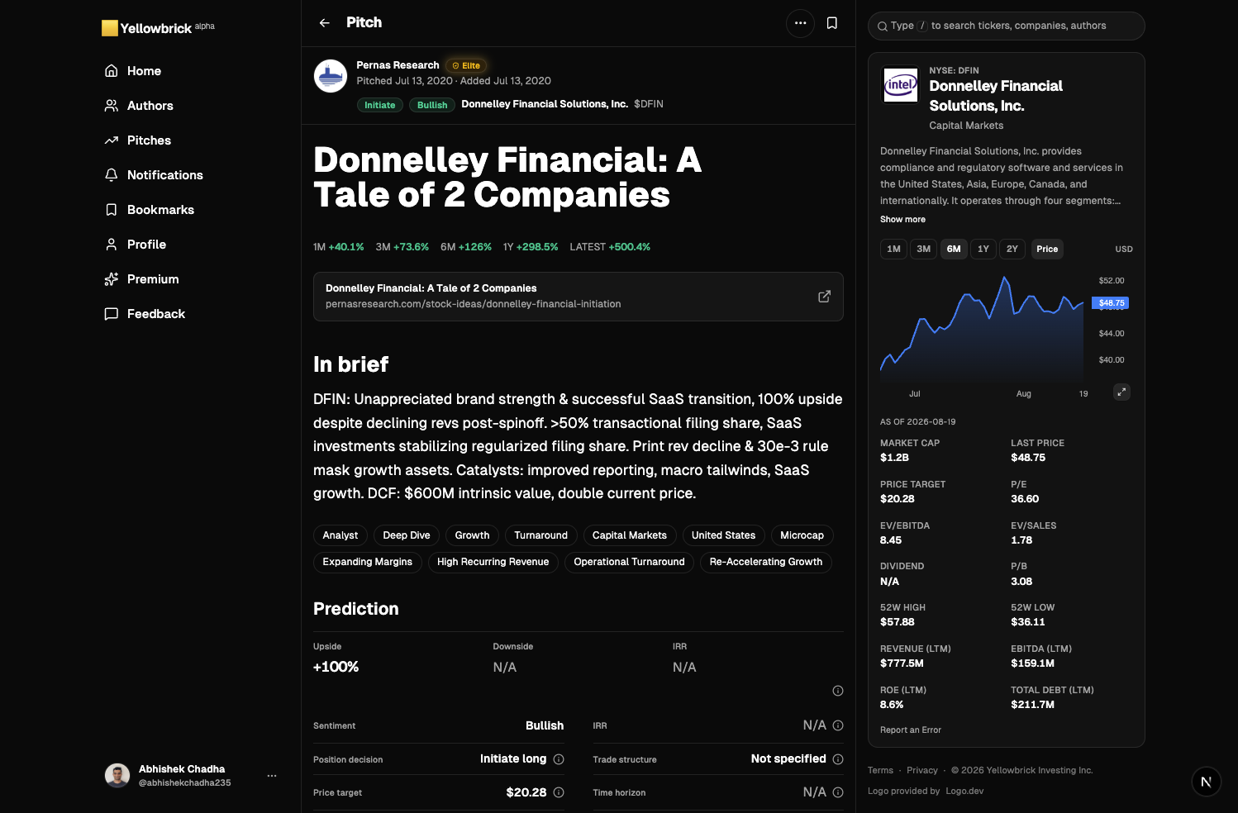
Task: Click the Donnelley company logo
Action: click(x=901, y=84)
